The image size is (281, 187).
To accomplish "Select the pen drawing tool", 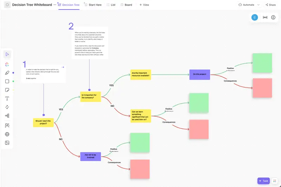I will [x=7, y=73].
